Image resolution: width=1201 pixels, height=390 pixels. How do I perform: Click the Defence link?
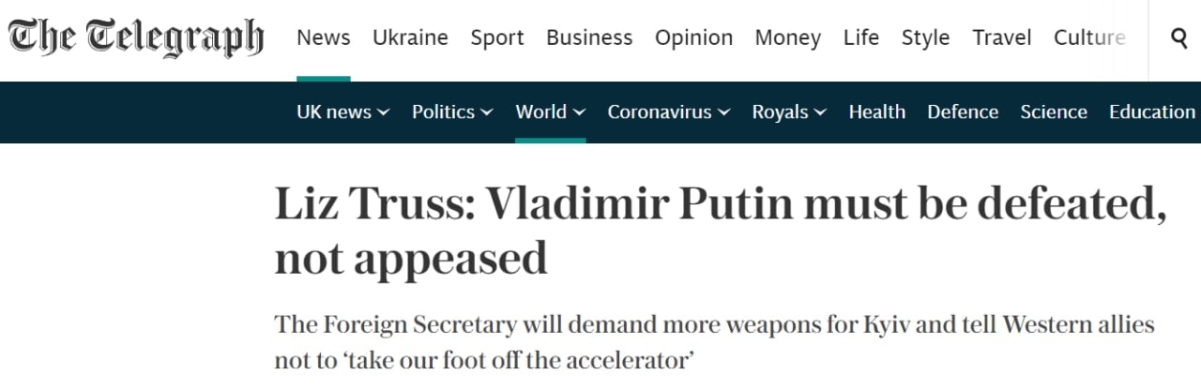click(962, 112)
